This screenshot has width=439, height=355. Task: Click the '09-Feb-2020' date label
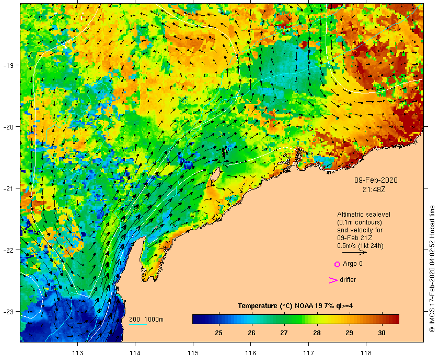click(x=376, y=180)
